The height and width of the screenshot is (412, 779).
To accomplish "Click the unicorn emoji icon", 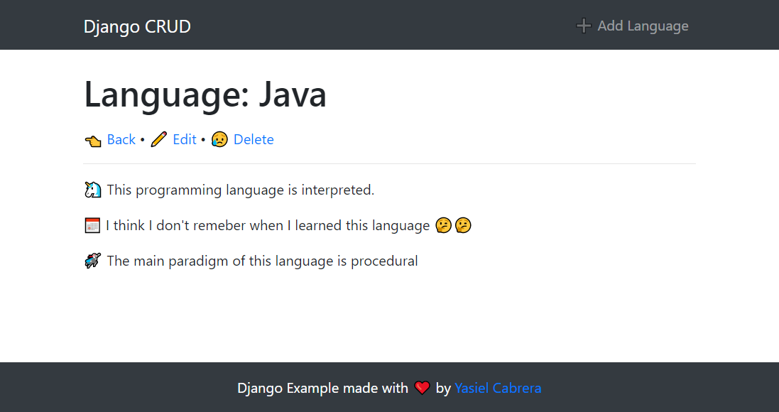I will coord(92,190).
